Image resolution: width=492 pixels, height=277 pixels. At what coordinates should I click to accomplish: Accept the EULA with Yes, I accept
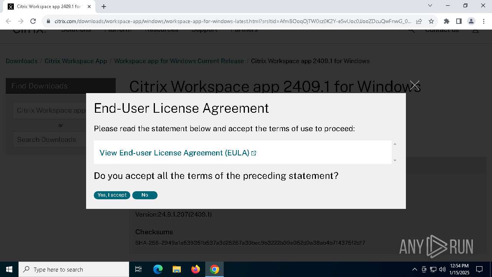[x=112, y=195]
